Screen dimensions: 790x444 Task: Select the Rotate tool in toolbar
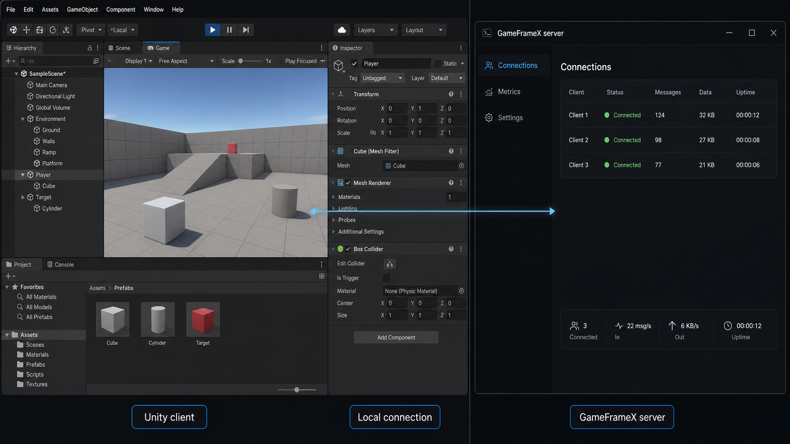point(53,30)
